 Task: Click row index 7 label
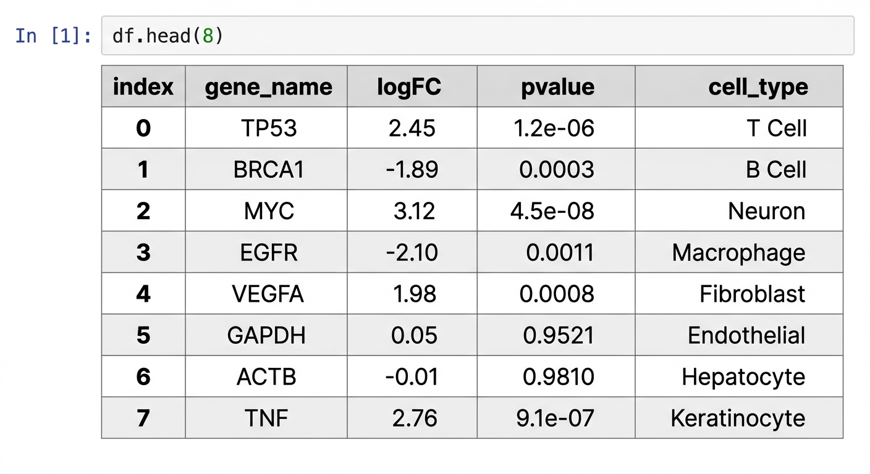pos(143,418)
